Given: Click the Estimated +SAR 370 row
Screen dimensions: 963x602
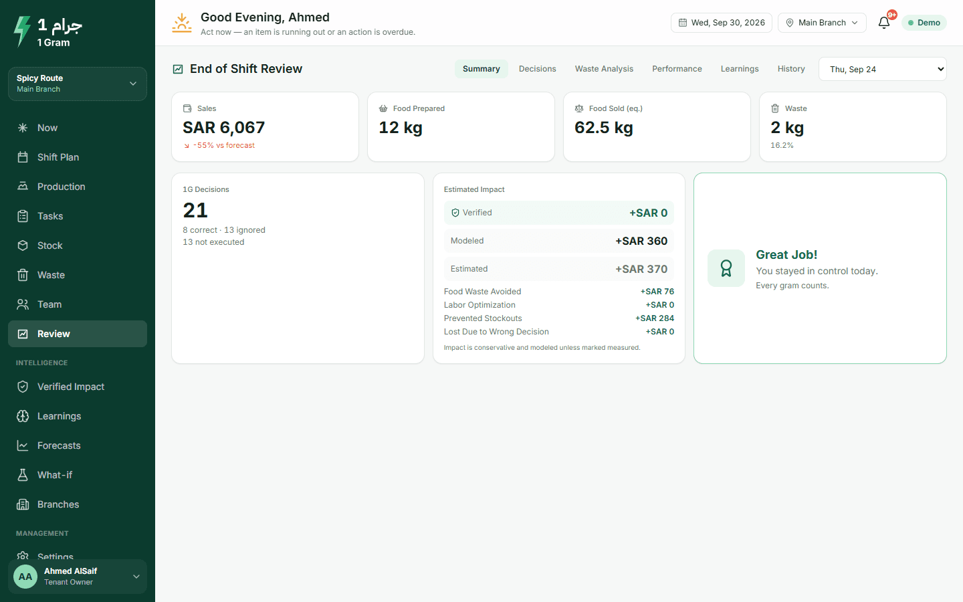Looking at the screenshot, I should pyautogui.click(x=559, y=269).
